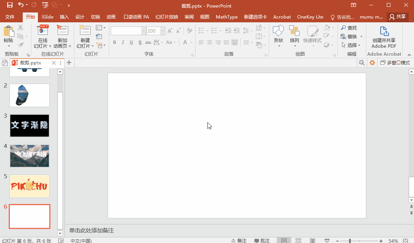Open the 形状 shapes gallery
The height and width of the screenshot is (243, 414).
(278, 32)
